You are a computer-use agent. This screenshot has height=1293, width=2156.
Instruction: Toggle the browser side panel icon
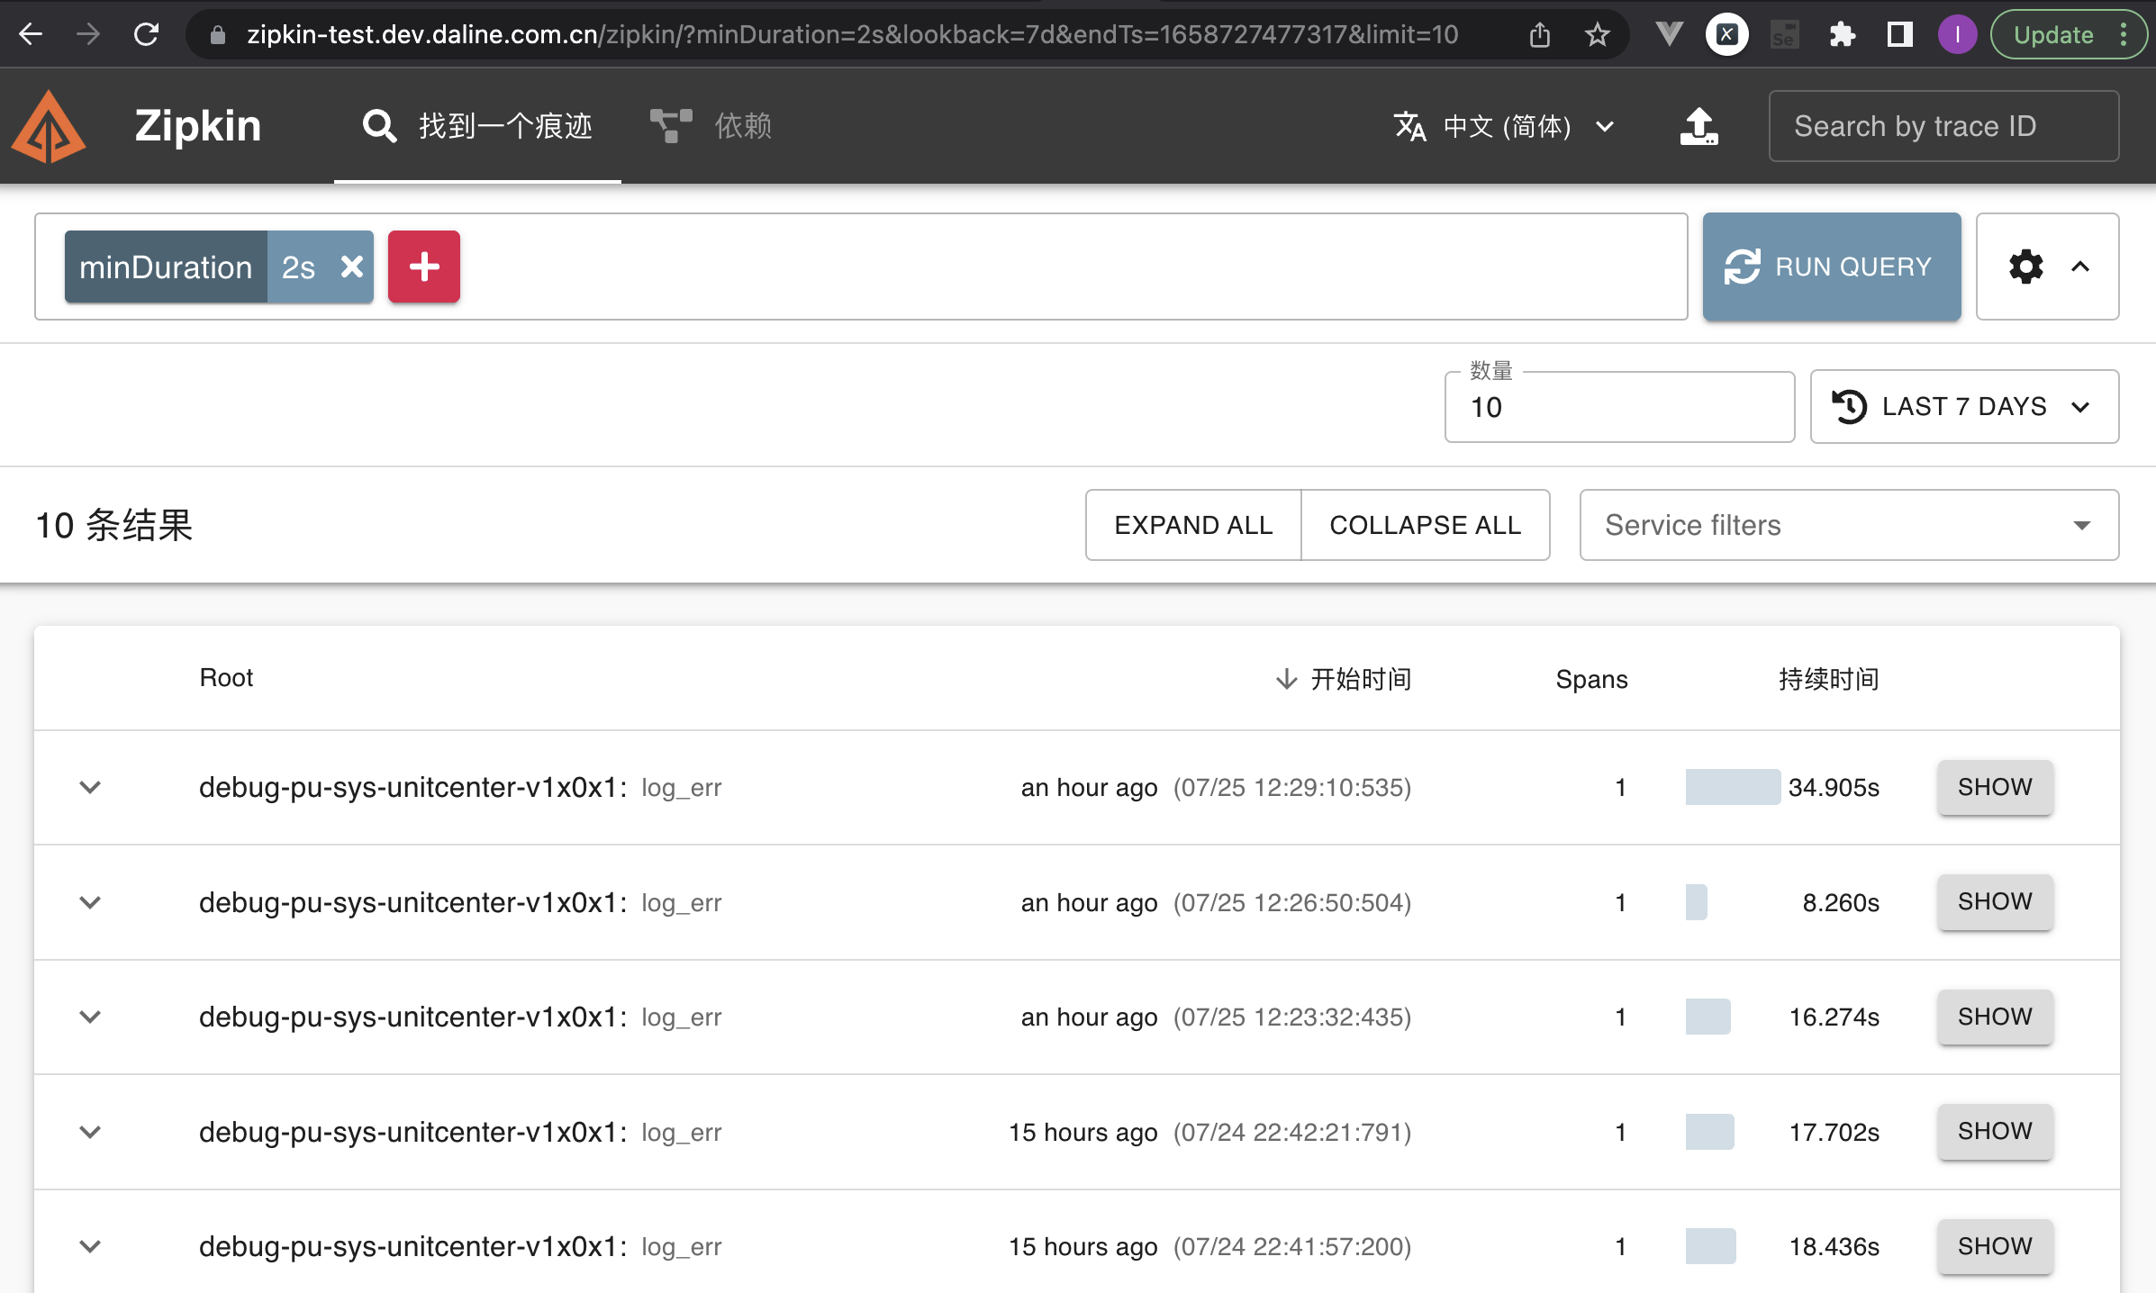point(1900,34)
